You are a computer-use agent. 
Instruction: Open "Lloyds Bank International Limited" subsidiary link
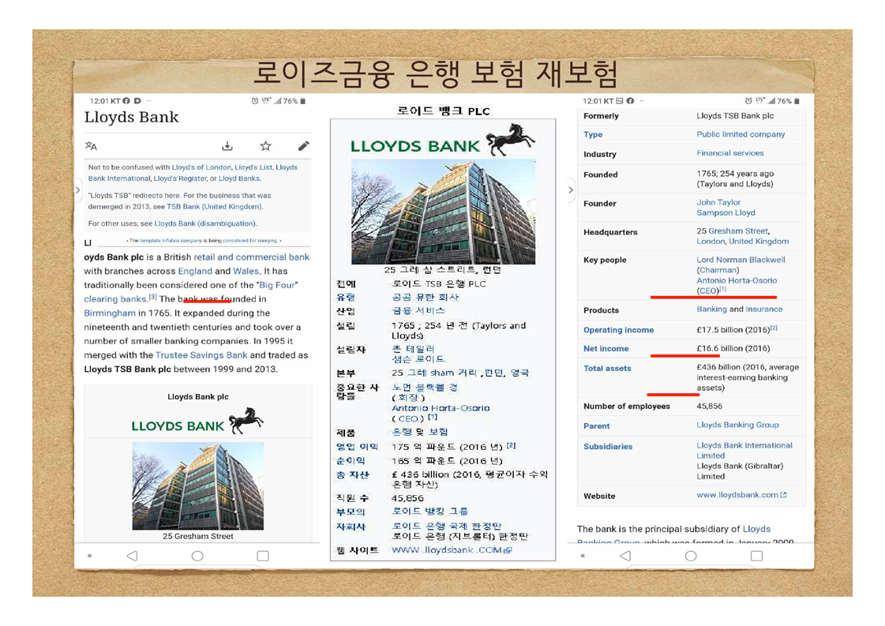point(744,451)
